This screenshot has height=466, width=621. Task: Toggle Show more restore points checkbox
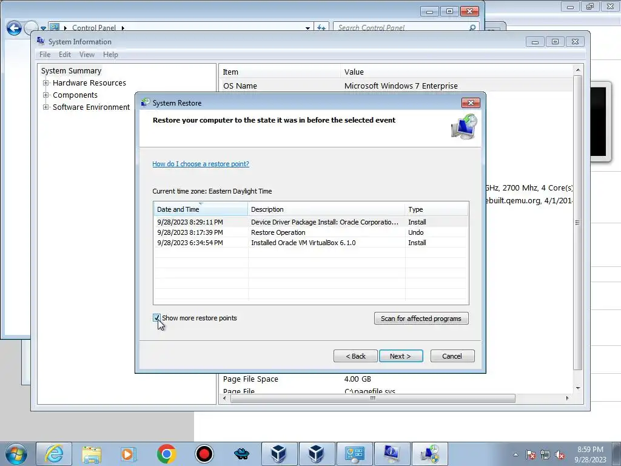(x=156, y=318)
